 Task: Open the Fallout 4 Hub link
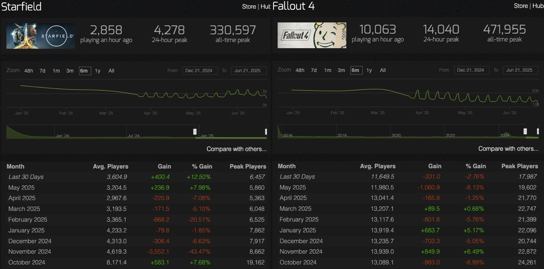[x=538, y=6]
